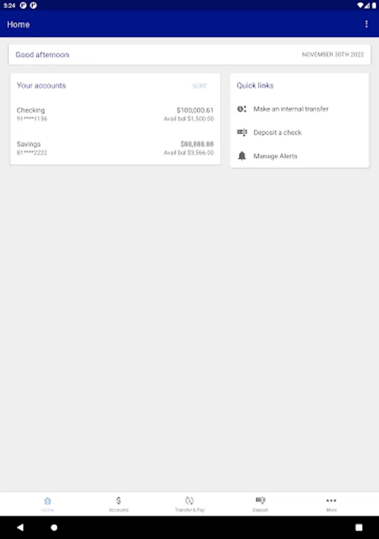379x539 pixels.
Task: Switch to the Transfer & Pay tab label
Action: [x=189, y=510]
